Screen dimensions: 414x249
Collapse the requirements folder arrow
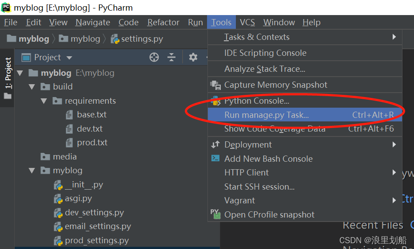coord(44,101)
